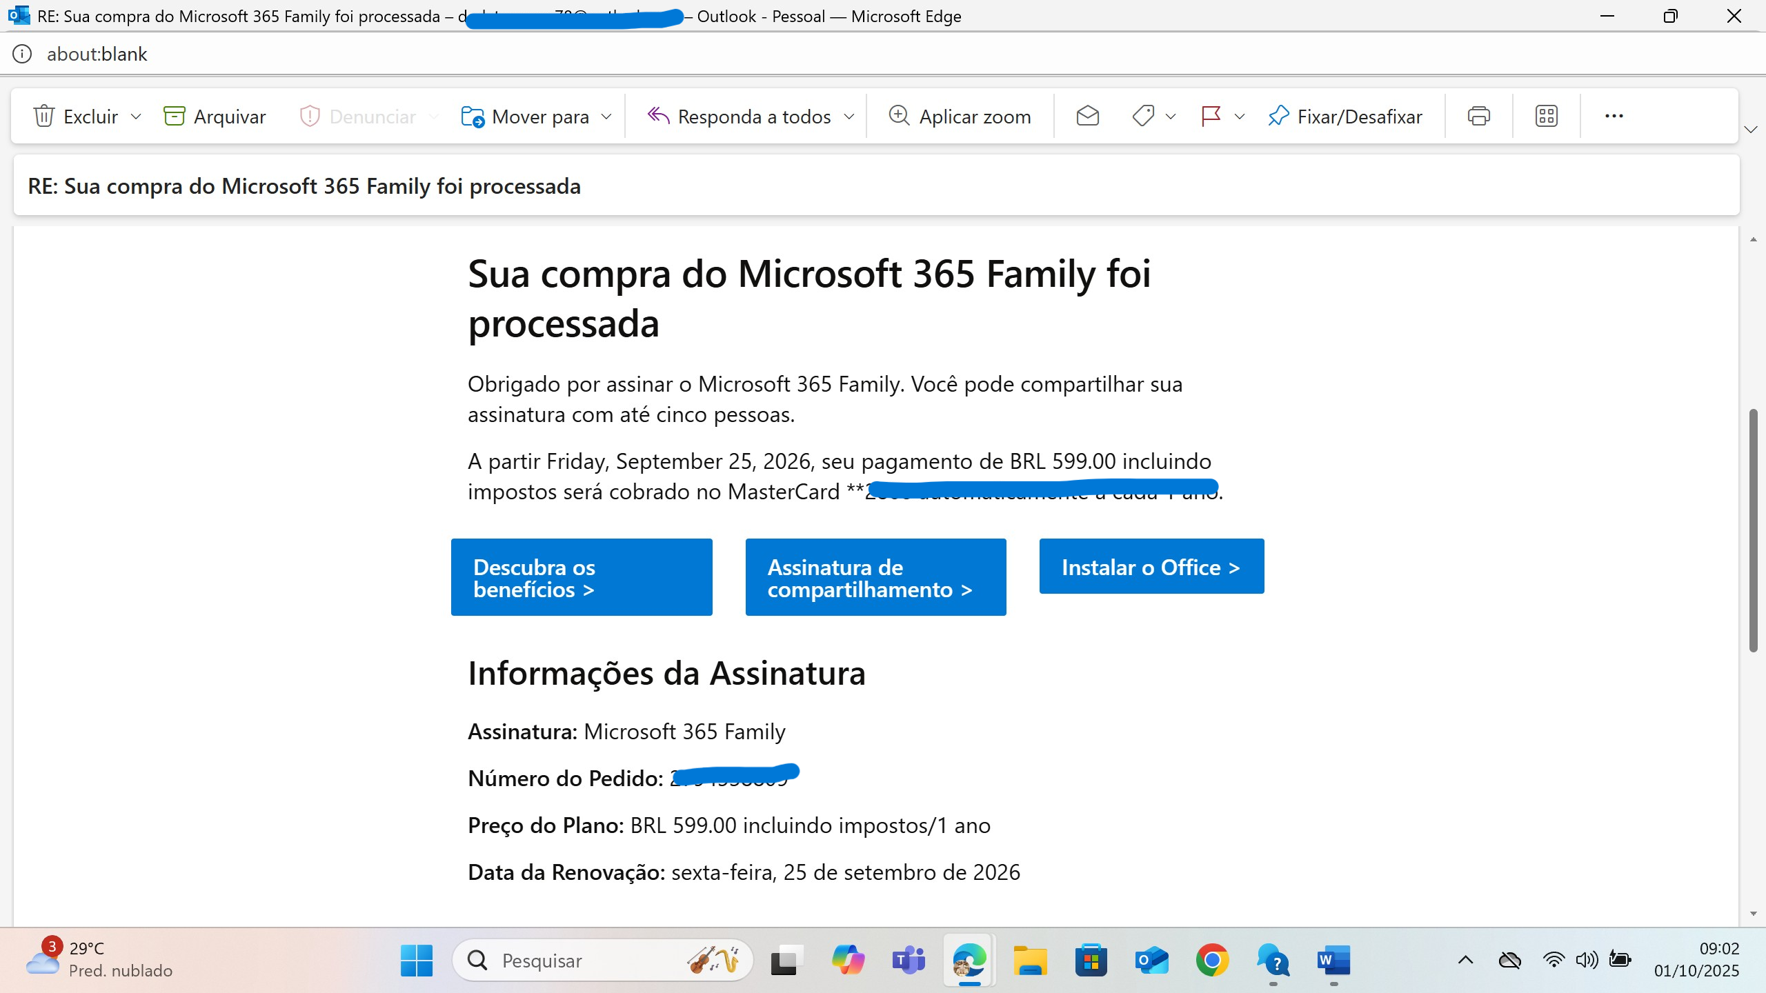Click the Instalar o Office button
The width and height of the screenshot is (1766, 993).
tap(1151, 565)
